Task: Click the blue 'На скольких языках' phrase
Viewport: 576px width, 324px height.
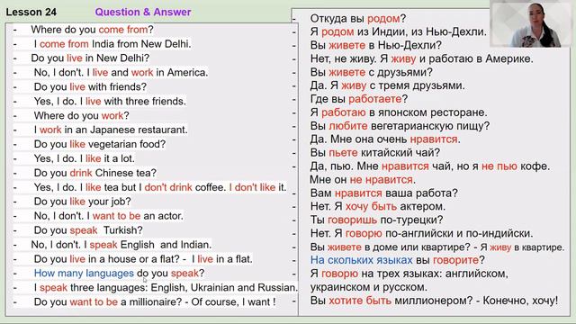Action: point(362,260)
